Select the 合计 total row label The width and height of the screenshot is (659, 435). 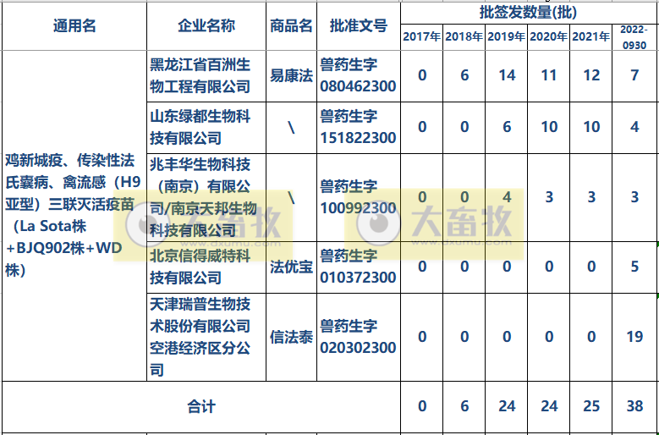pos(201,407)
